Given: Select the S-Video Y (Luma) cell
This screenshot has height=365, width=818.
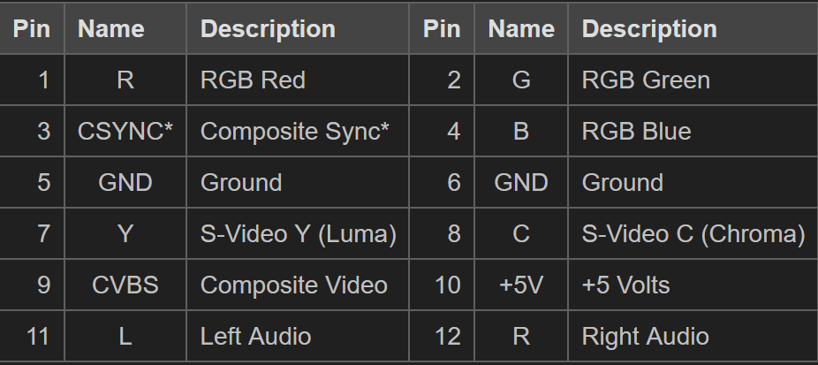Looking at the screenshot, I should [298, 234].
